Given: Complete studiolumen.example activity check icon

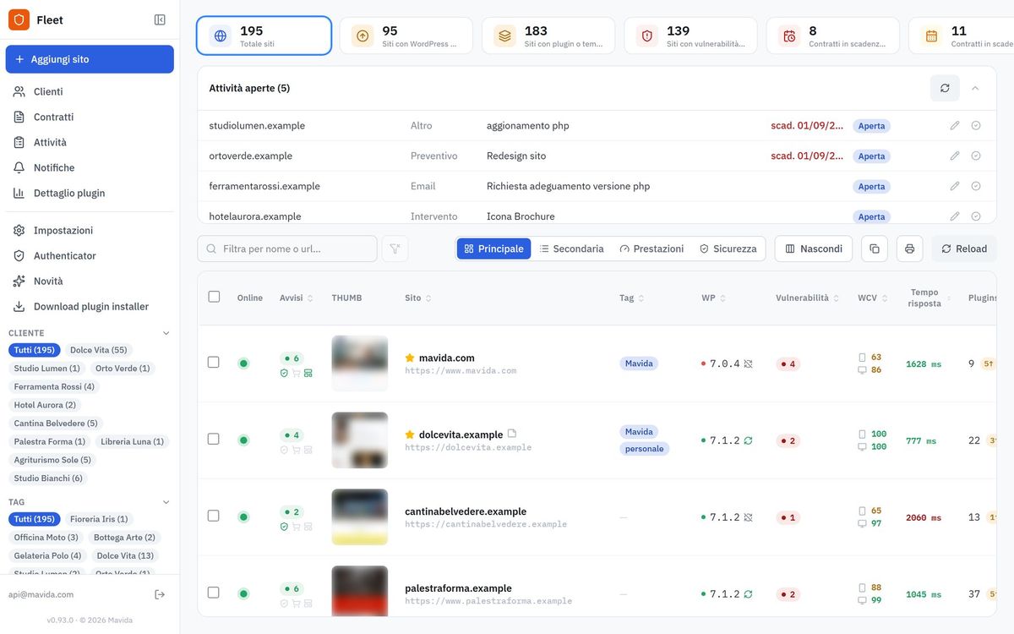Looking at the screenshot, I should (x=976, y=125).
